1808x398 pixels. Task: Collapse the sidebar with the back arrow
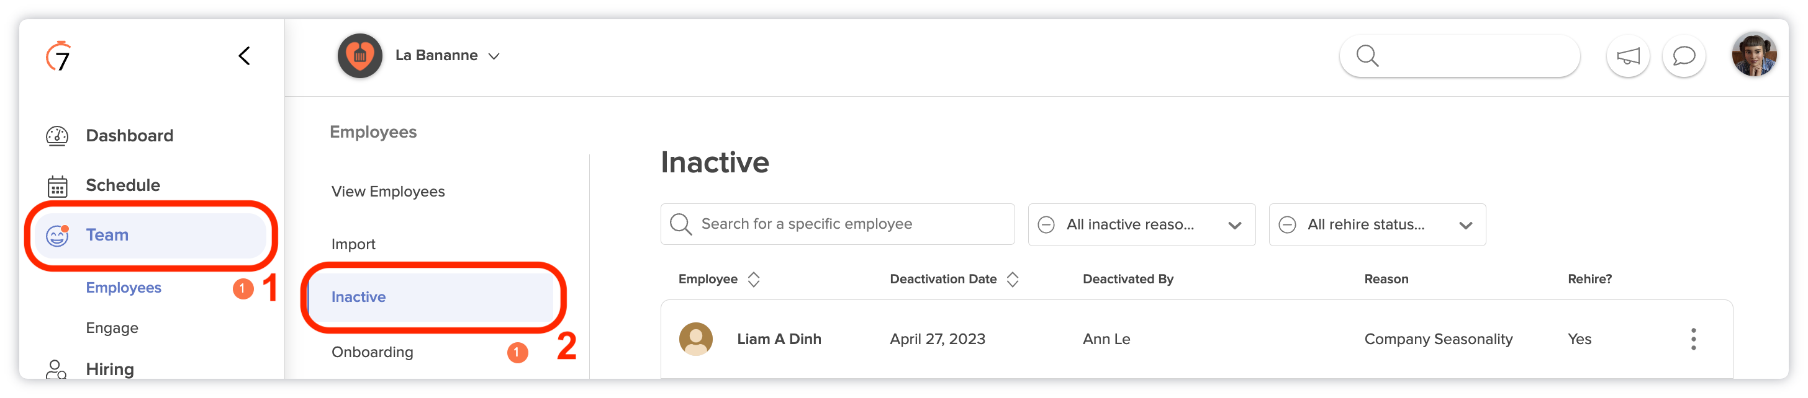coord(243,56)
